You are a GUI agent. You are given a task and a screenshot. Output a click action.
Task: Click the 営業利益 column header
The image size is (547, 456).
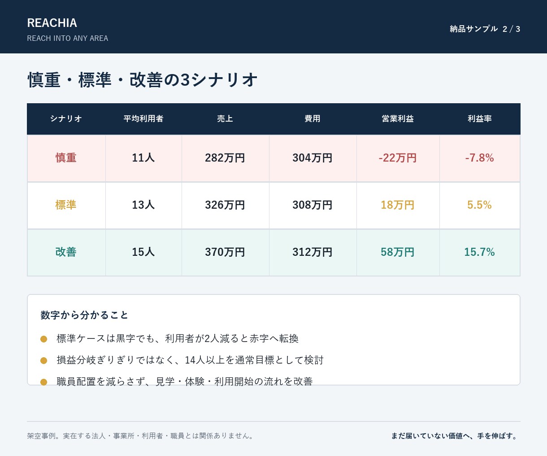(x=398, y=119)
